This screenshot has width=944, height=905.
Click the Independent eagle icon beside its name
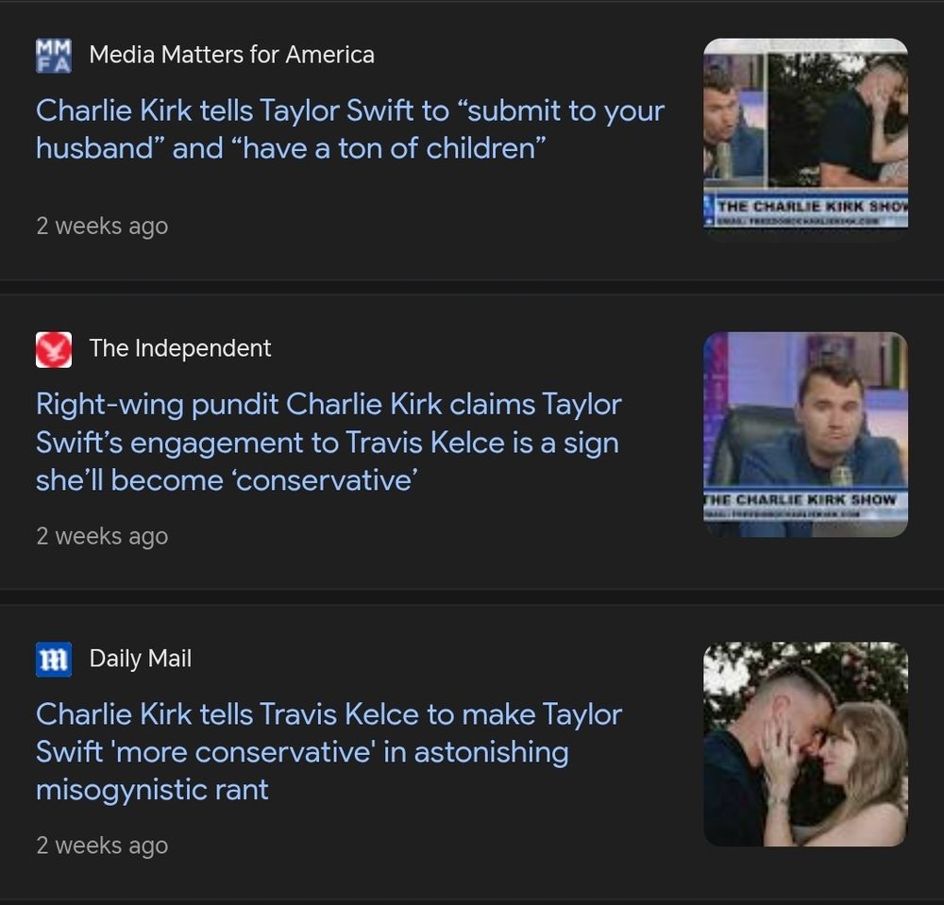(53, 348)
